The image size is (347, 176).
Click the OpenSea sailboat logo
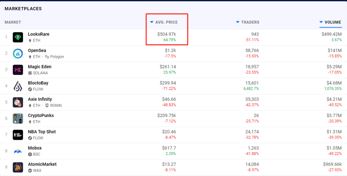[x=18, y=54]
